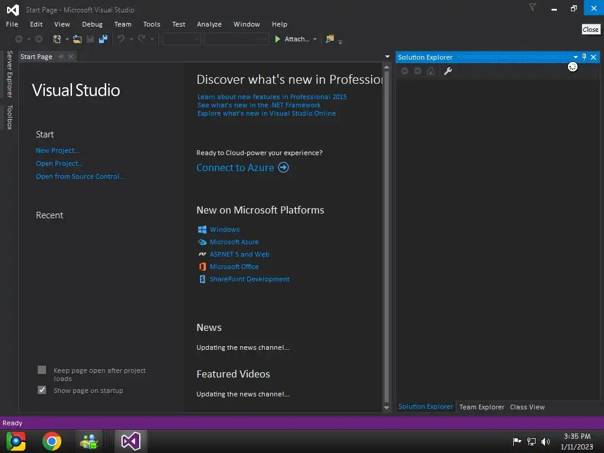Click the Windows logo icon in platforms list
Screen dimensions: 604x453
(x=202, y=229)
